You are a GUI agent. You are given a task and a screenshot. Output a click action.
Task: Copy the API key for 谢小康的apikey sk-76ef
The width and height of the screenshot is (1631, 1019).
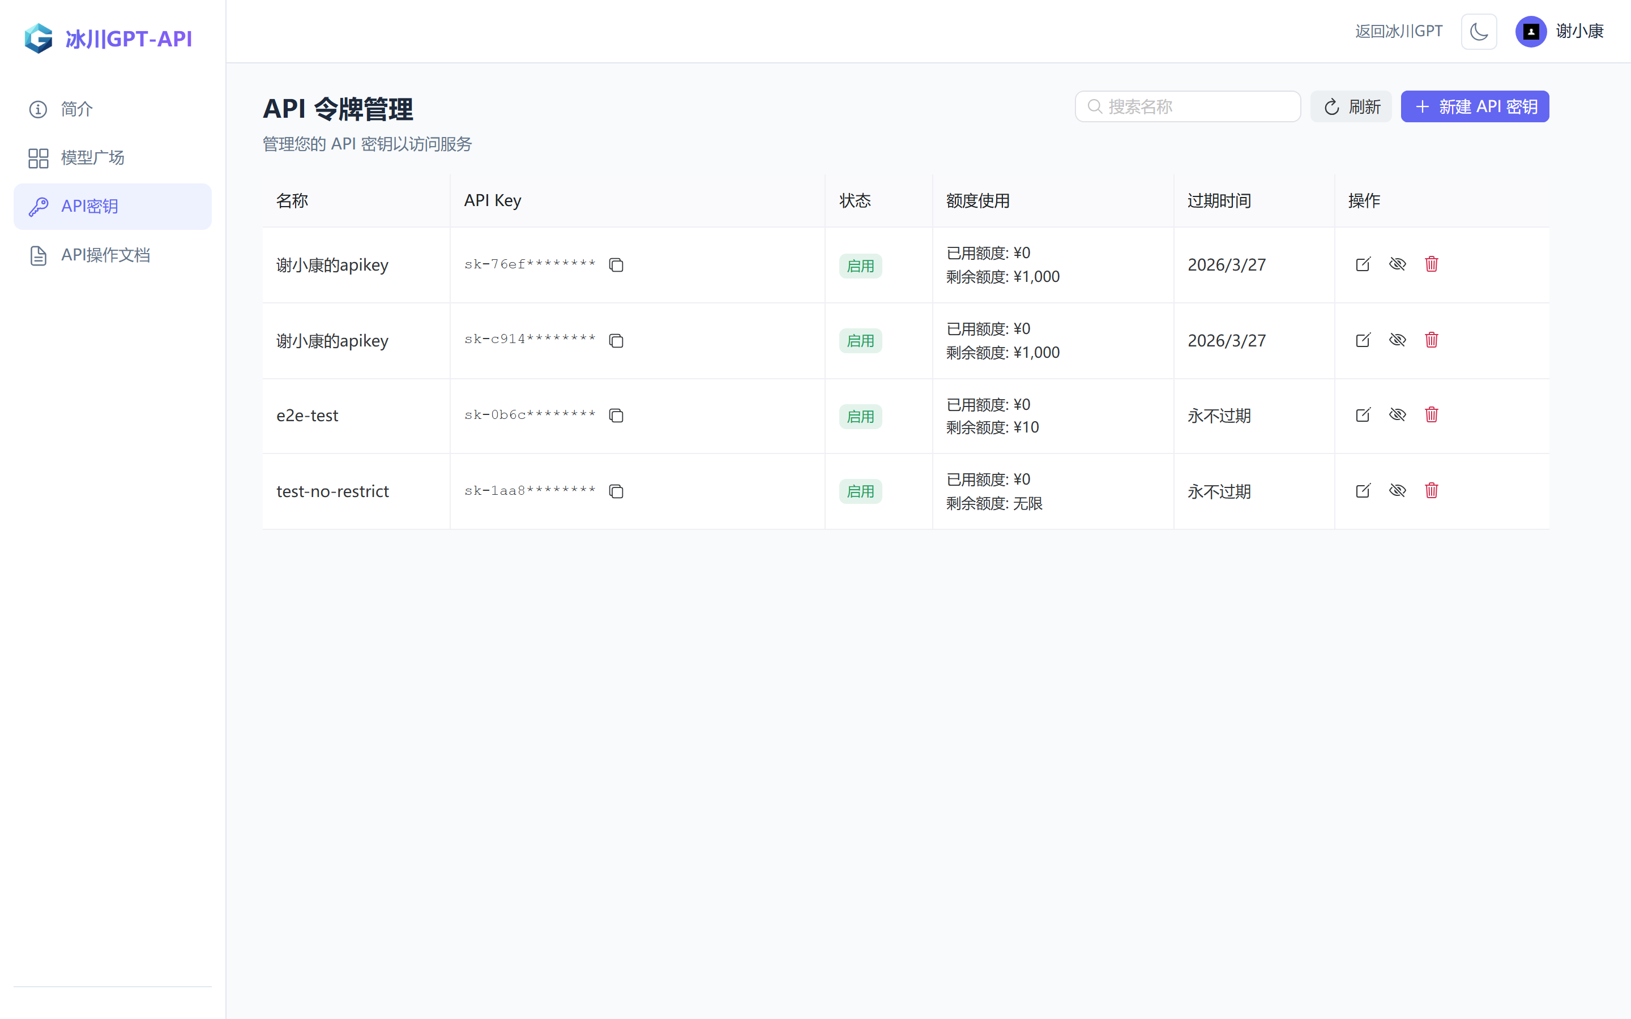click(x=616, y=265)
